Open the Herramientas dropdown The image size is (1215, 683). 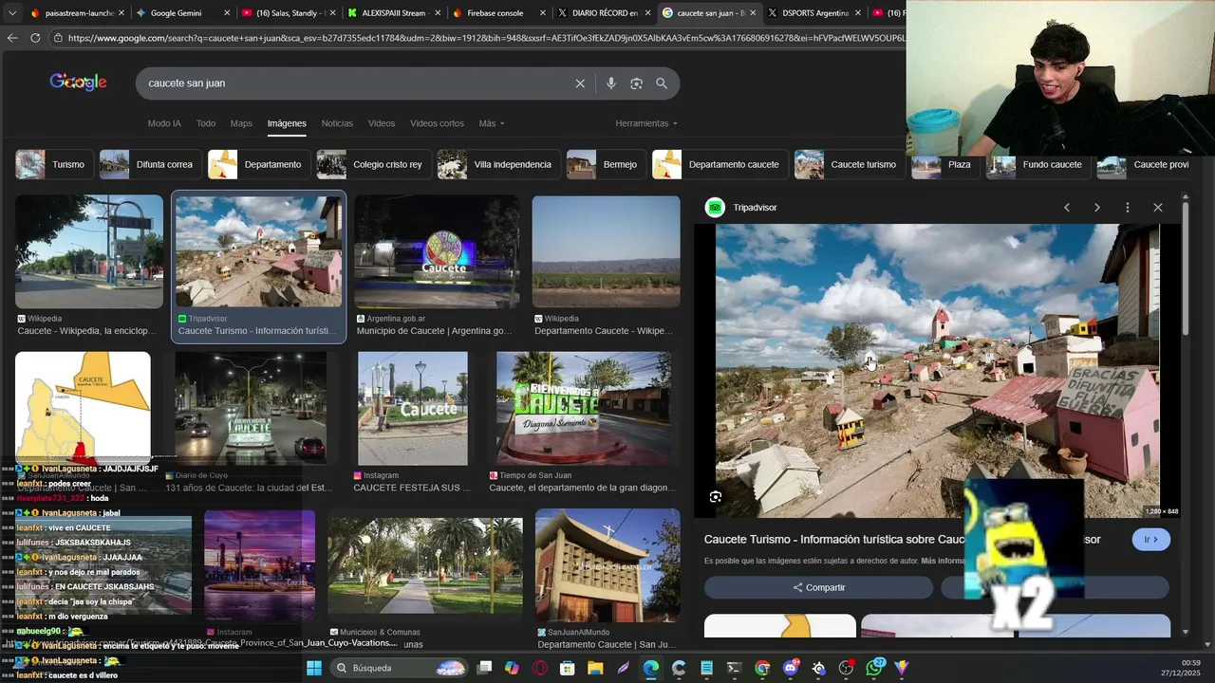pos(646,123)
